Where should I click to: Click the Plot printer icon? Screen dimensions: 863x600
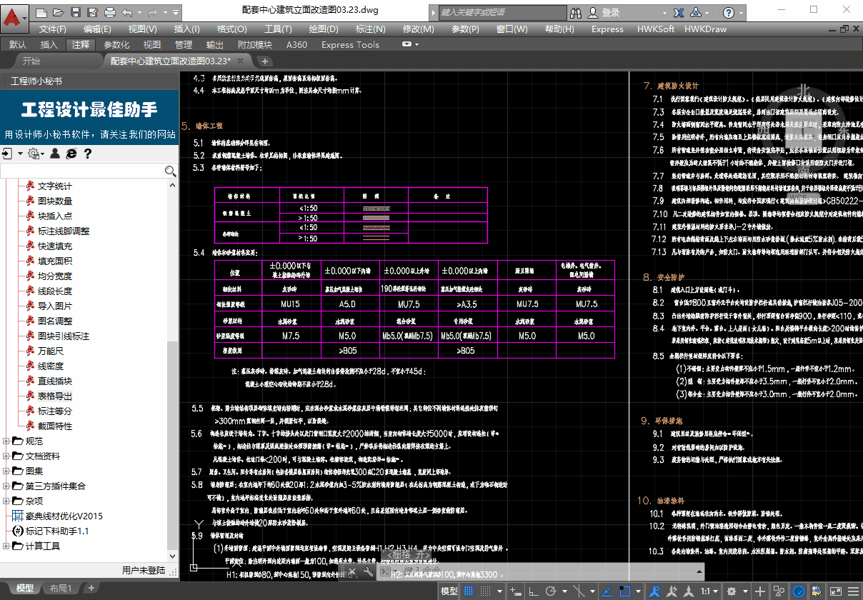pos(109,13)
